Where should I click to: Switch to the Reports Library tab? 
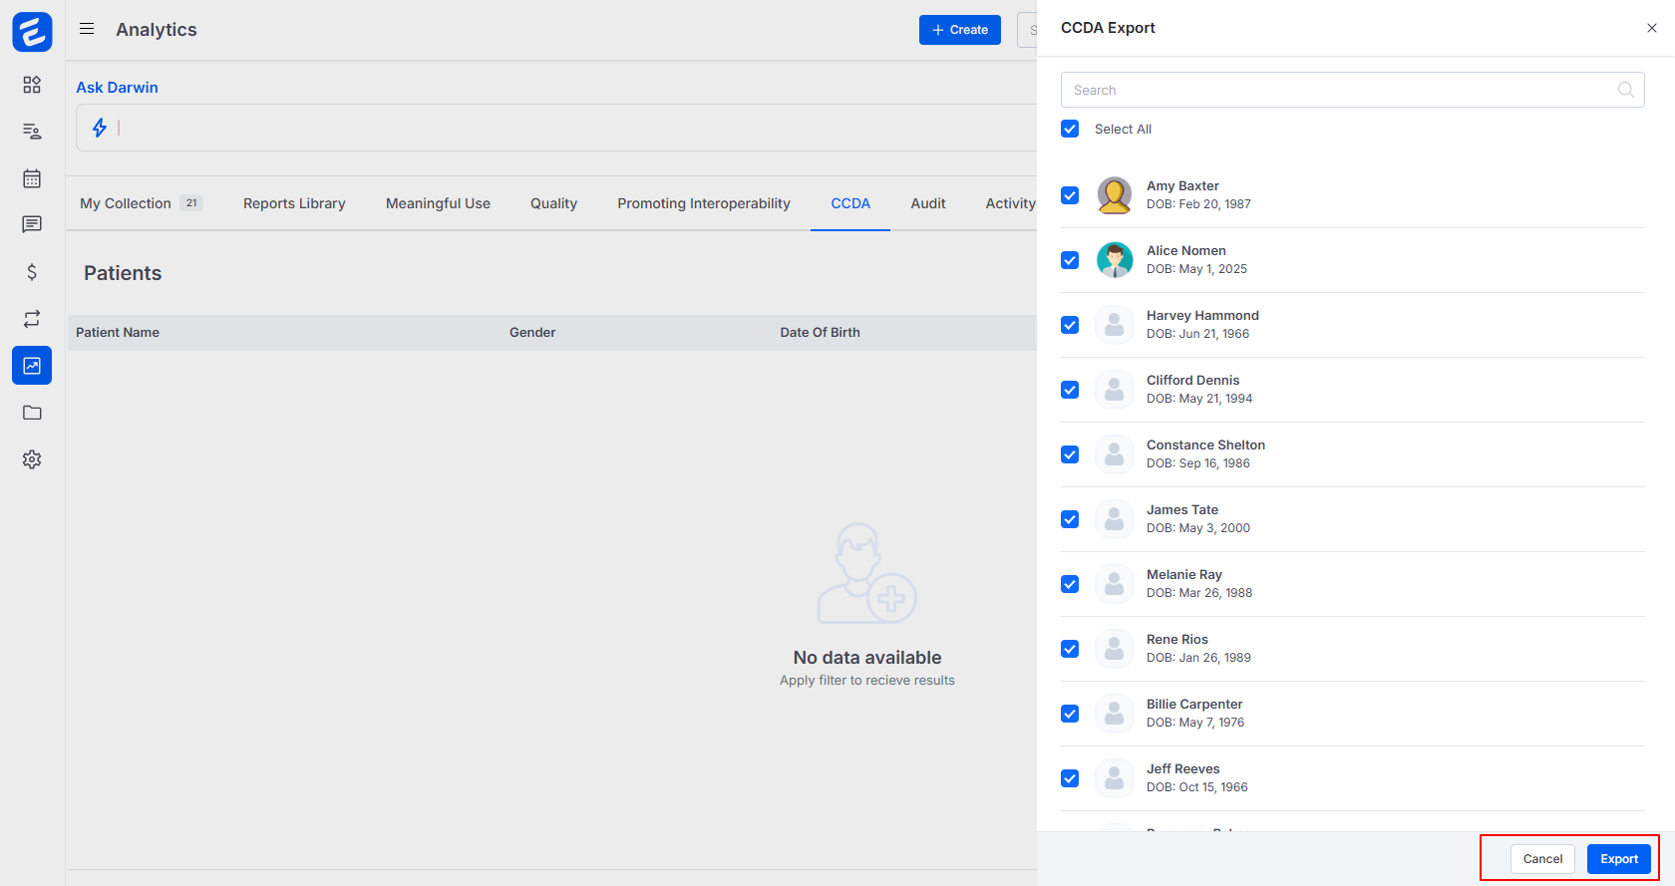click(294, 203)
